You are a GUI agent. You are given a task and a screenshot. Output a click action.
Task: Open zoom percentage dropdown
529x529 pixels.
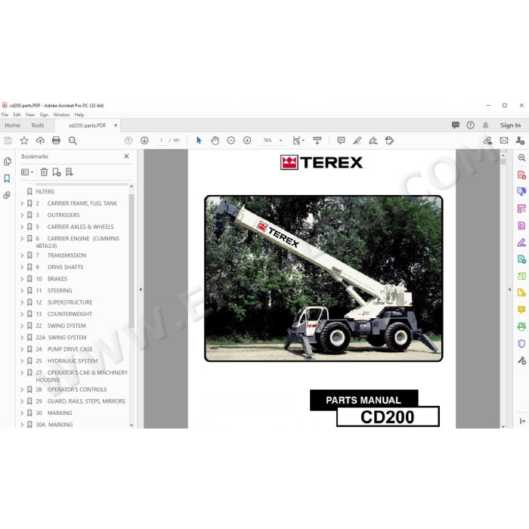(280, 141)
